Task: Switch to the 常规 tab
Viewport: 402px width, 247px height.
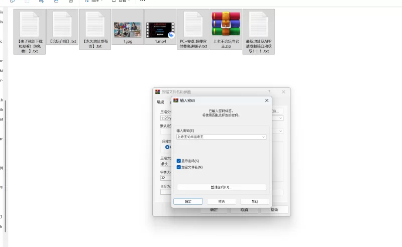Action: pos(160,102)
